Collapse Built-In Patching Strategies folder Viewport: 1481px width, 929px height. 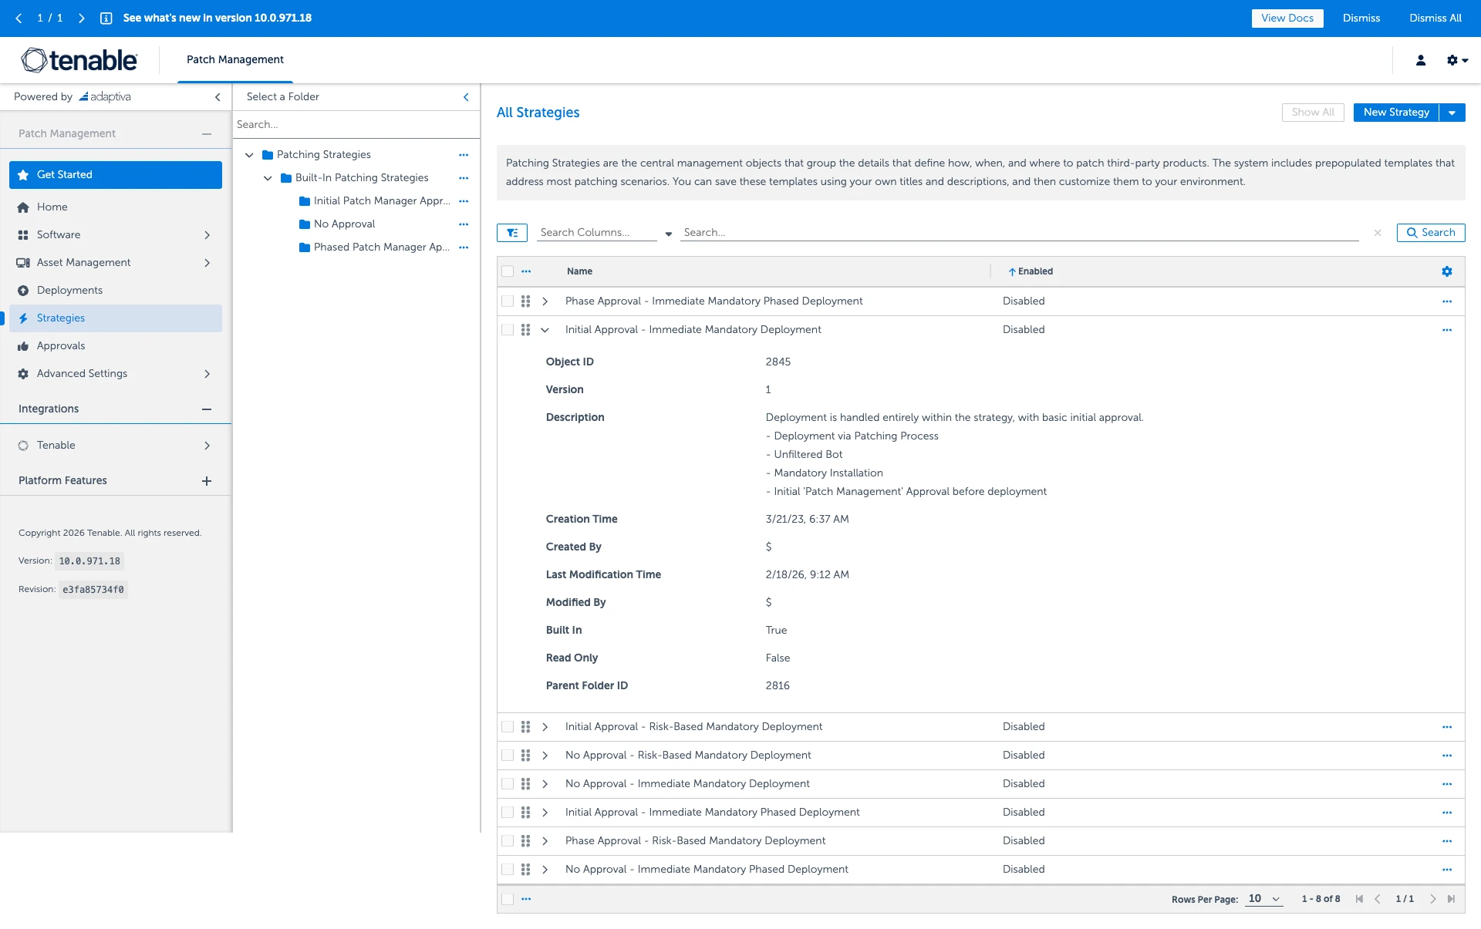[x=268, y=178]
